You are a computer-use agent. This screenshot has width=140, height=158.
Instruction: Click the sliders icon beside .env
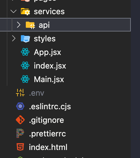click(20, 93)
